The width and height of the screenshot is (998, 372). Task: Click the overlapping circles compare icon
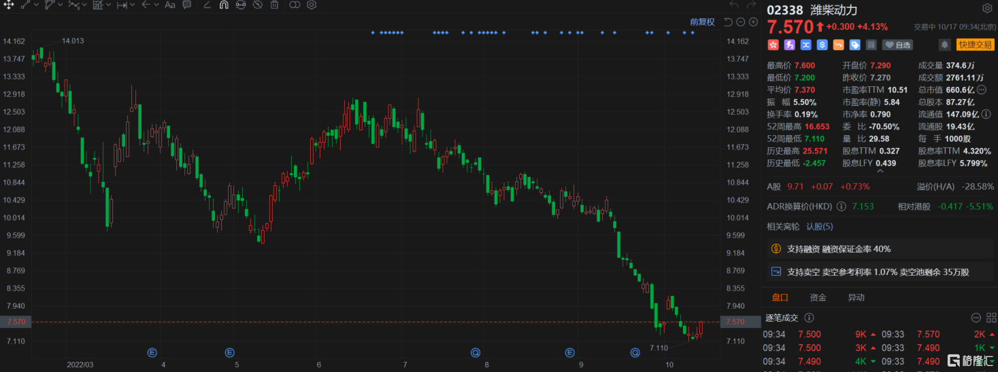point(295,5)
